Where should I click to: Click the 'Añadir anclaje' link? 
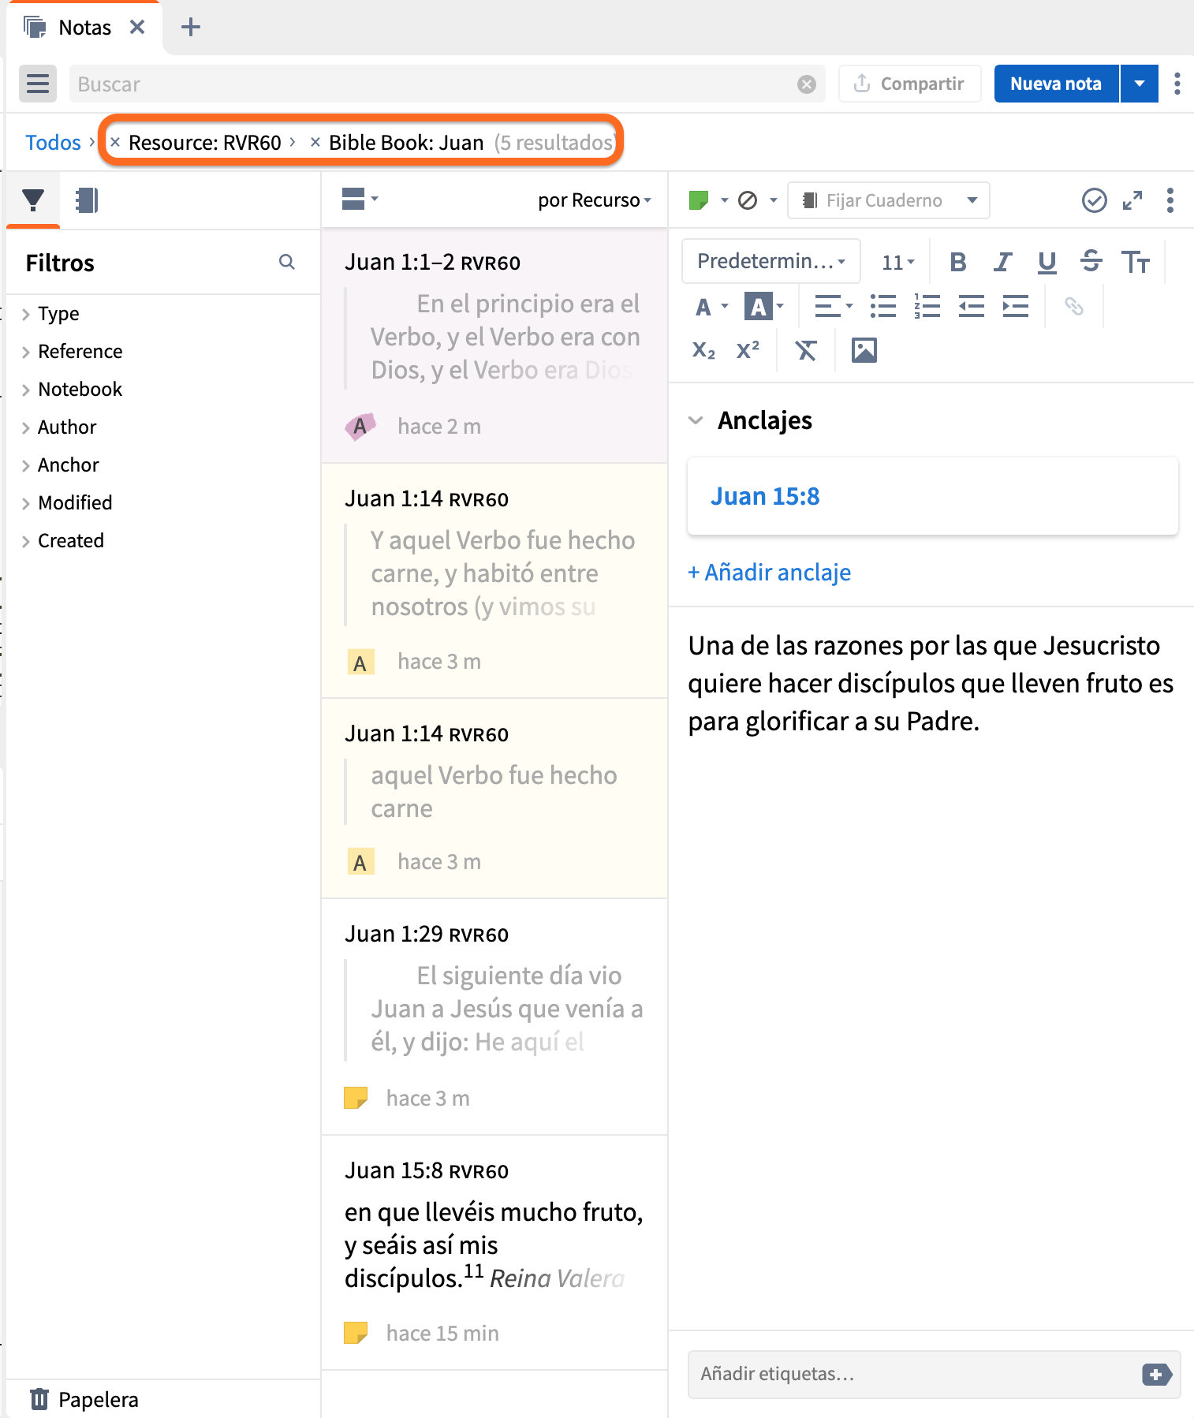click(x=770, y=572)
